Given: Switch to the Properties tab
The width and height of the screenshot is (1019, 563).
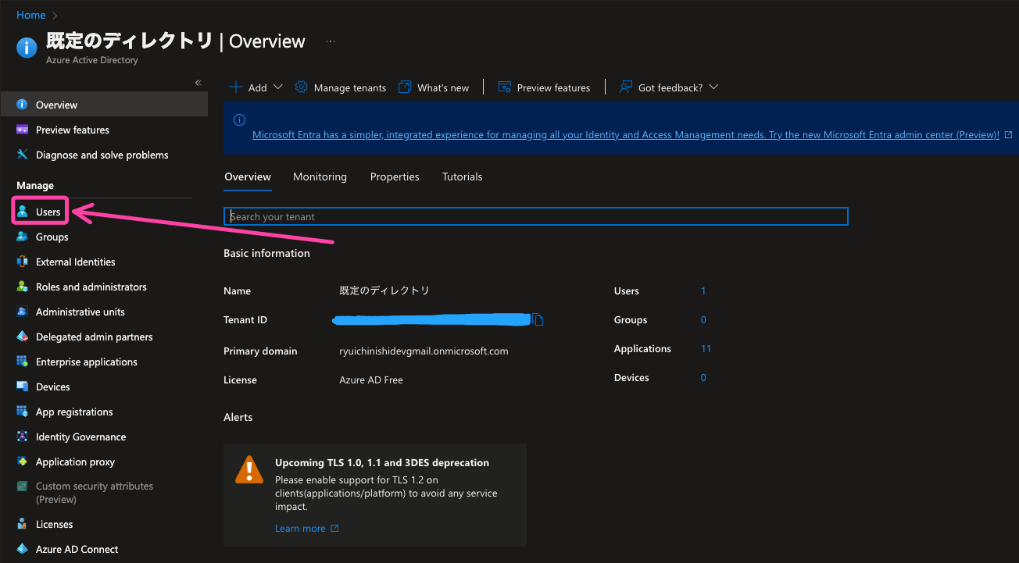Looking at the screenshot, I should (395, 176).
